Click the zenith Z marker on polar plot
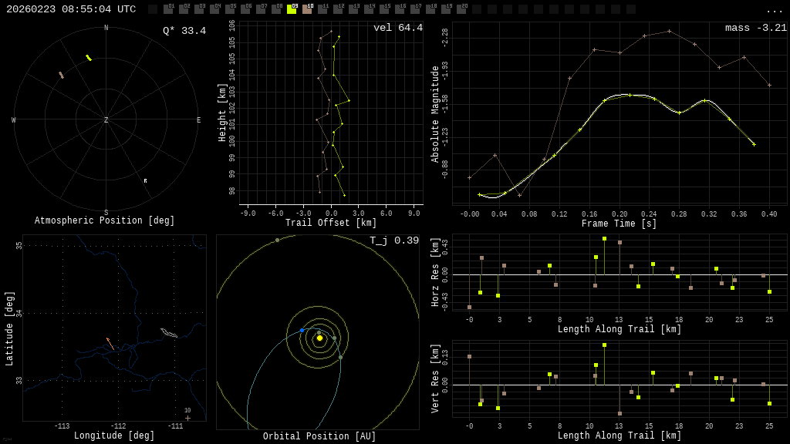This screenshot has width=790, height=444. coord(106,120)
